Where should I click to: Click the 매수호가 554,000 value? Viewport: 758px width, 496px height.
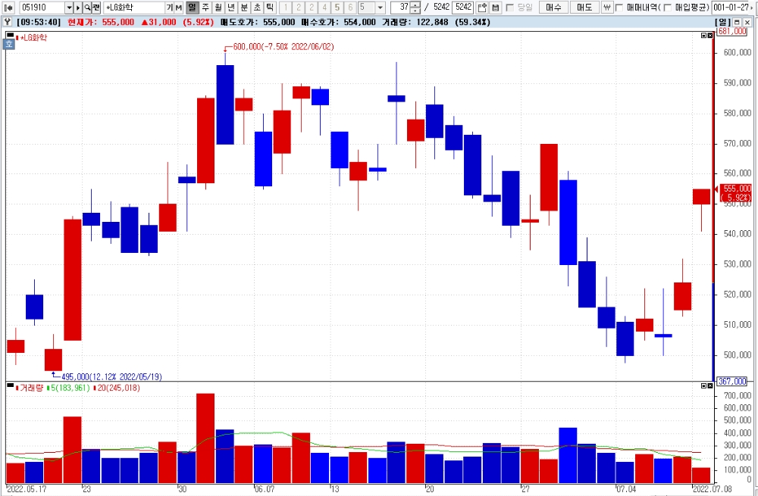tap(359, 22)
